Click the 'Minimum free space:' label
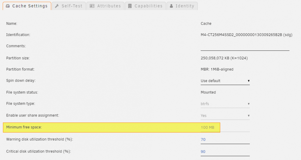Image resolution: width=301 pixels, height=160 pixels. click(24, 127)
